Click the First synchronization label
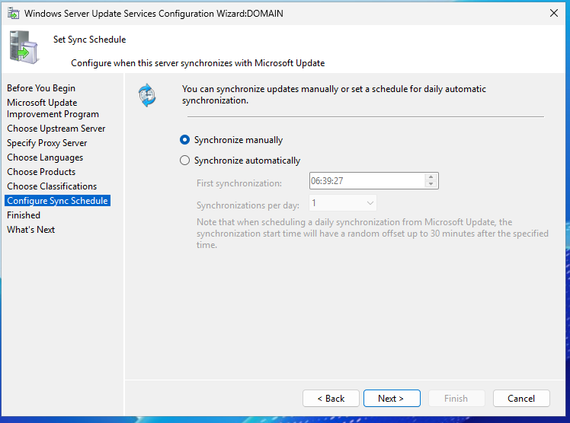 239,183
